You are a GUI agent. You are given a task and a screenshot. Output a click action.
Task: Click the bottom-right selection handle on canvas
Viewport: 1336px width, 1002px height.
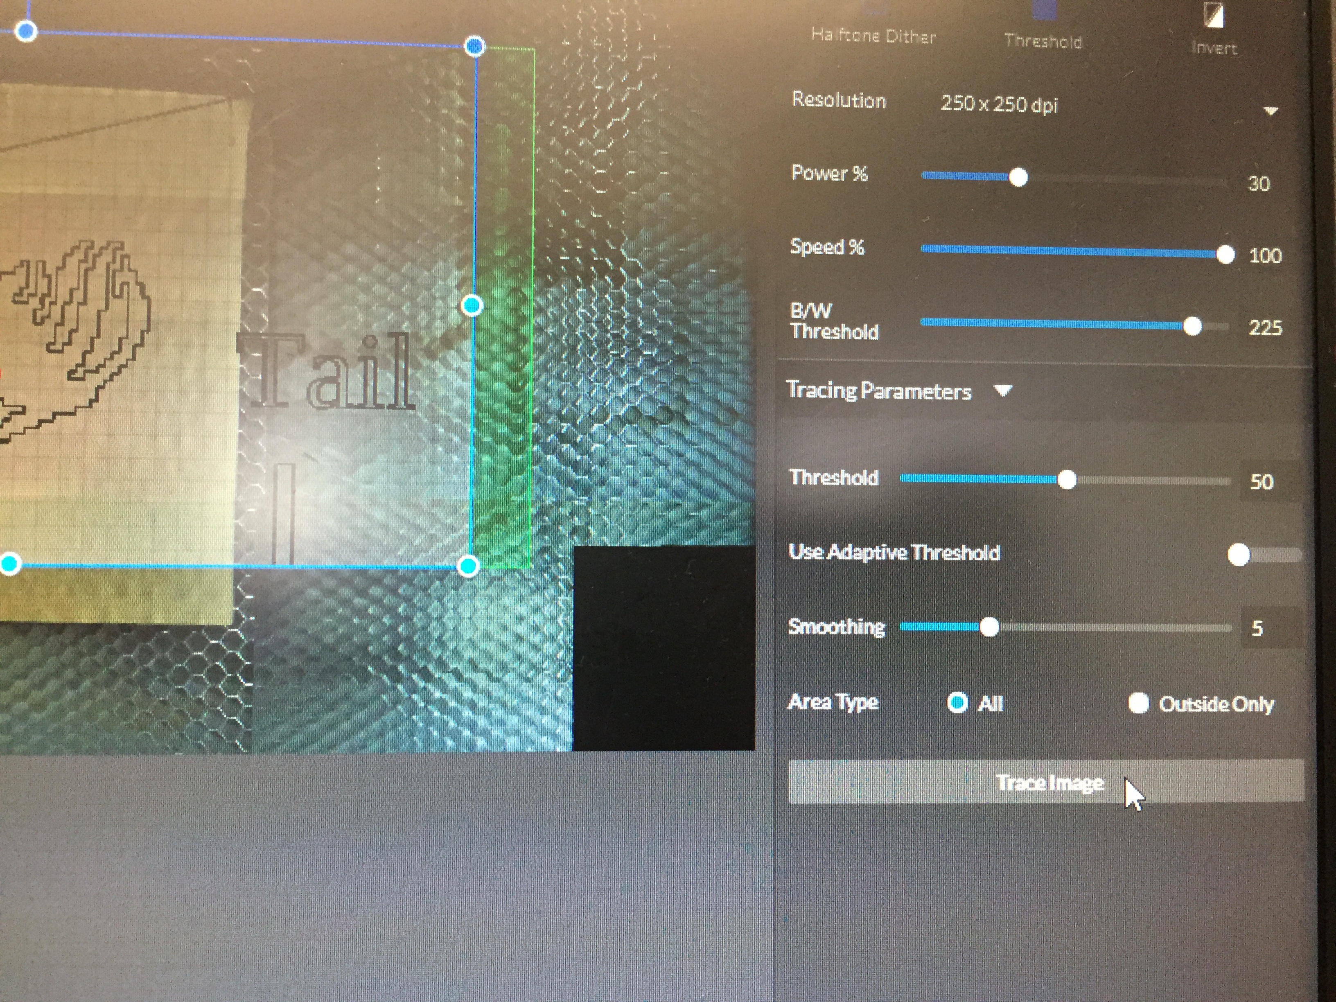[x=469, y=566]
